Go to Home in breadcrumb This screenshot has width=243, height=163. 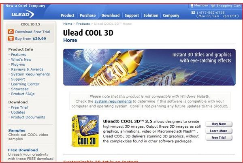click(68, 24)
